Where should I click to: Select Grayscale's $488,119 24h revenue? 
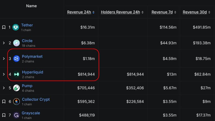tap(87, 115)
